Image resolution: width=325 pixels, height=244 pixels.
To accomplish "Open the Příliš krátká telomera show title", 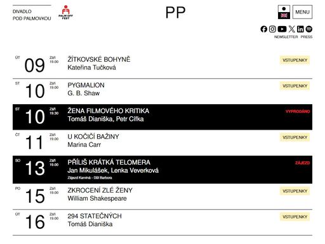I will [x=109, y=162].
